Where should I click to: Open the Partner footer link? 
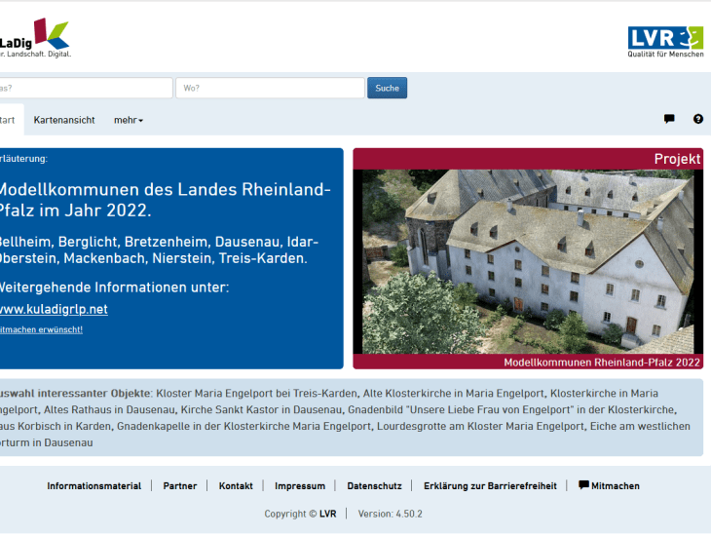[179, 485]
